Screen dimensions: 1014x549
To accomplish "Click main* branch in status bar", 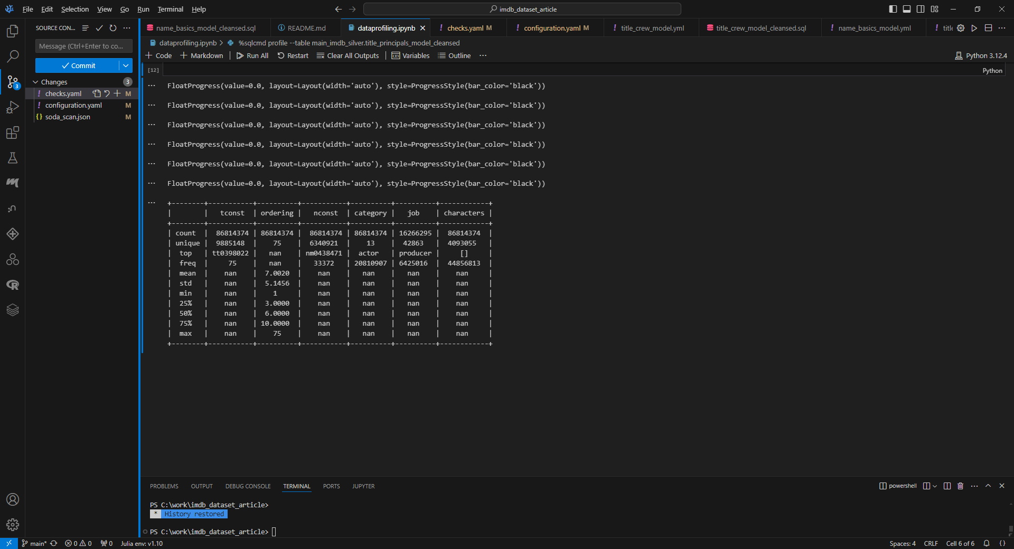I will (35, 543).
